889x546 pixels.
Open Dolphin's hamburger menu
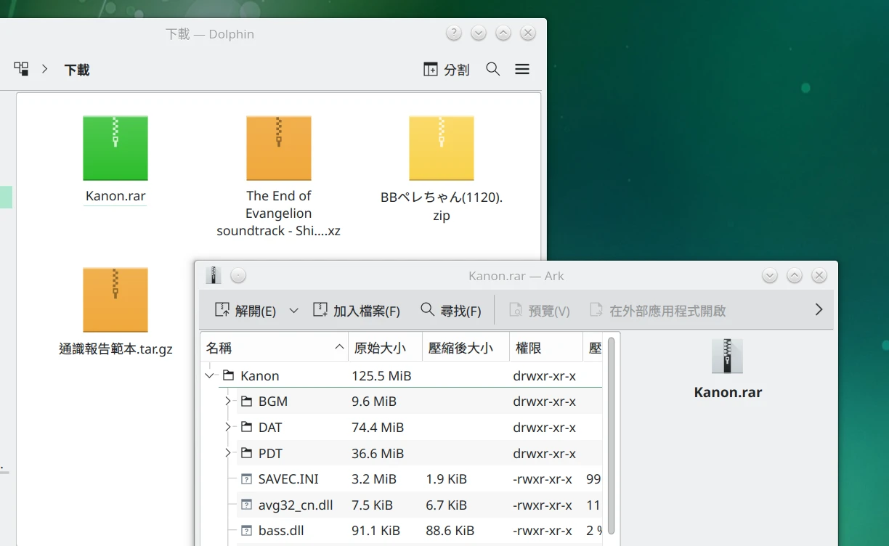click(521, 70)
